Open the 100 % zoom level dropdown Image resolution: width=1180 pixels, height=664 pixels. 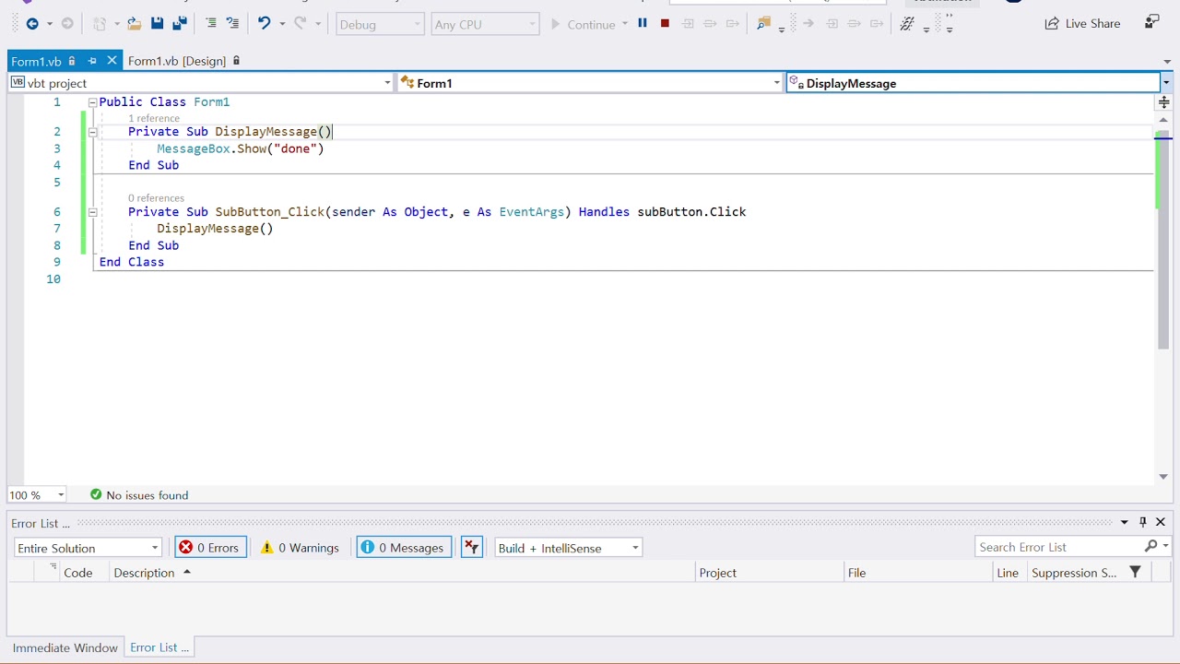(x=37, y=495)
